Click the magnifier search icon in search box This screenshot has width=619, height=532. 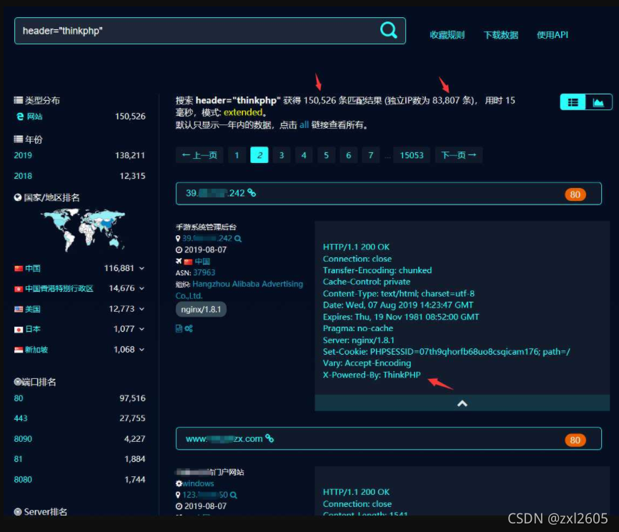388,30
